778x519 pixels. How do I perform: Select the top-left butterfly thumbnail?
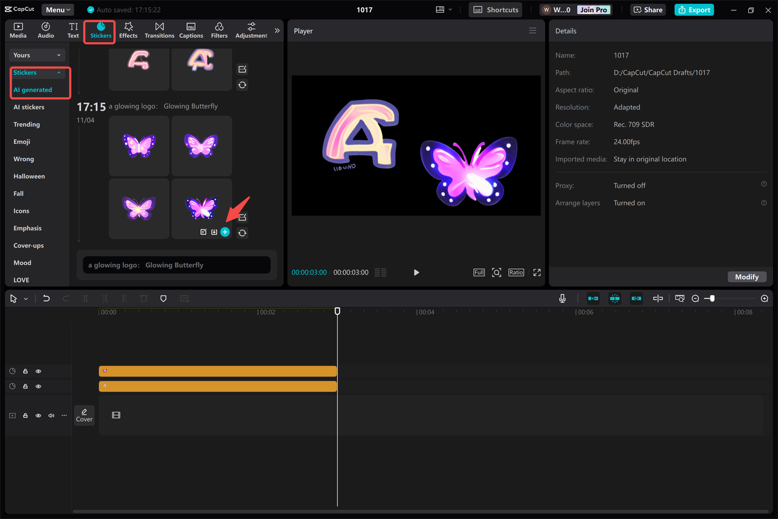139,146
